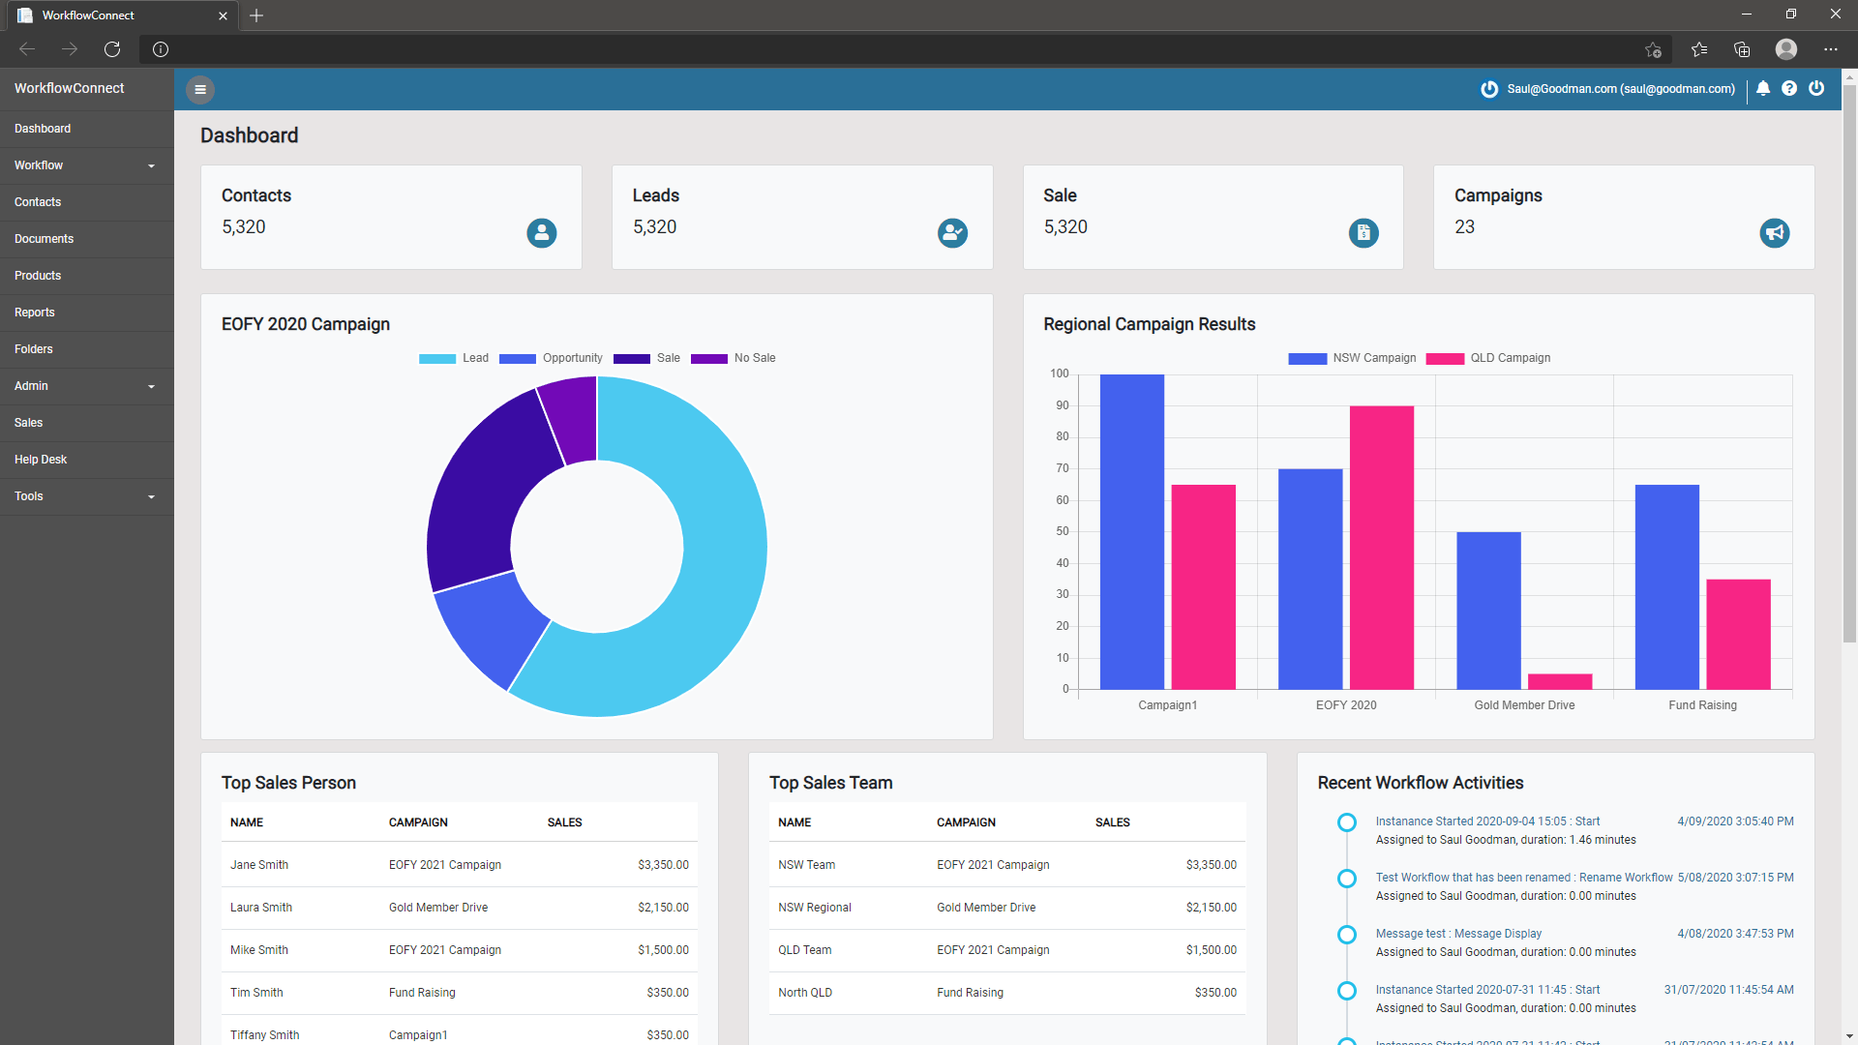Click the Contacts card person icon
Image resolution: width=1858 pixels, height=1045 pixels.
541,232
